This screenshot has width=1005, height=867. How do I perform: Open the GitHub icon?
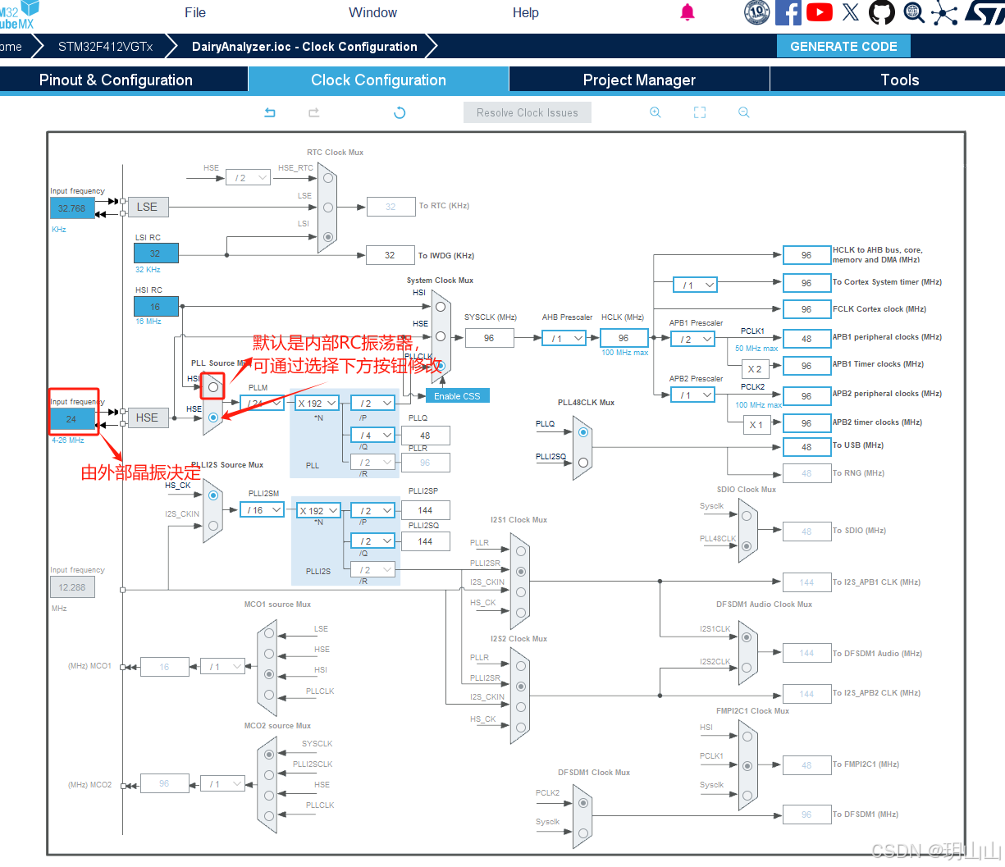pos(882,12)
